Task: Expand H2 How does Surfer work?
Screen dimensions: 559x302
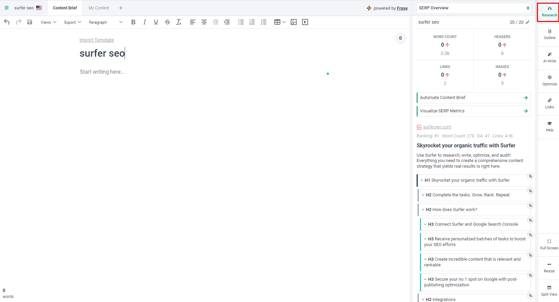Action: pos(423,210)
